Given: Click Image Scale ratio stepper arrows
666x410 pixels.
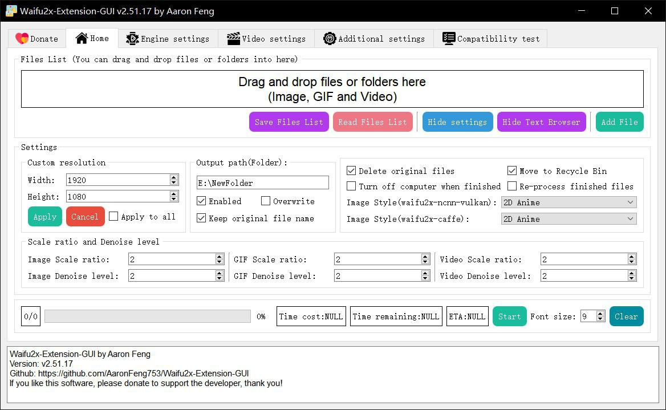Looking at the screenshot, I should (219, 259).
